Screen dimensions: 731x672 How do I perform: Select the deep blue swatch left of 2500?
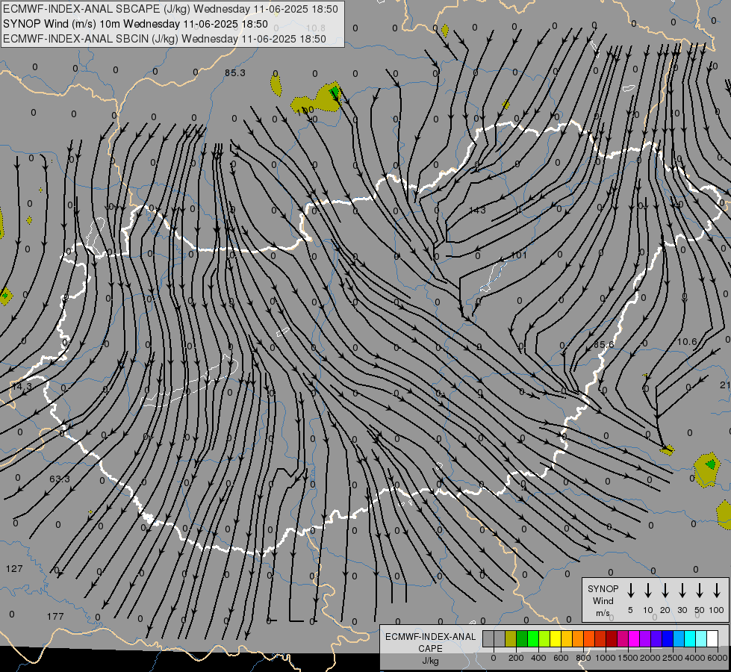[668, 639]
